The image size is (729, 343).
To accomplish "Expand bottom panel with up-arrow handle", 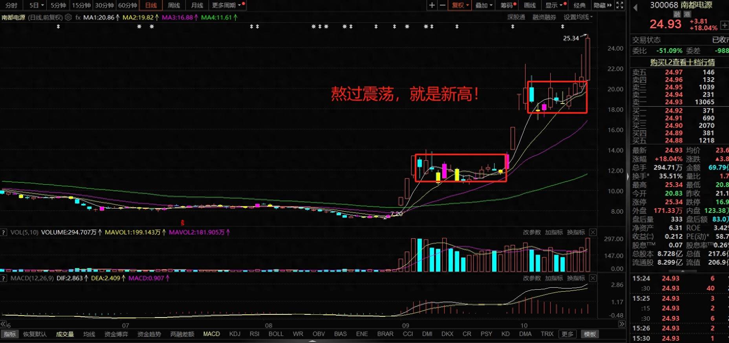I will pos(313,341).
